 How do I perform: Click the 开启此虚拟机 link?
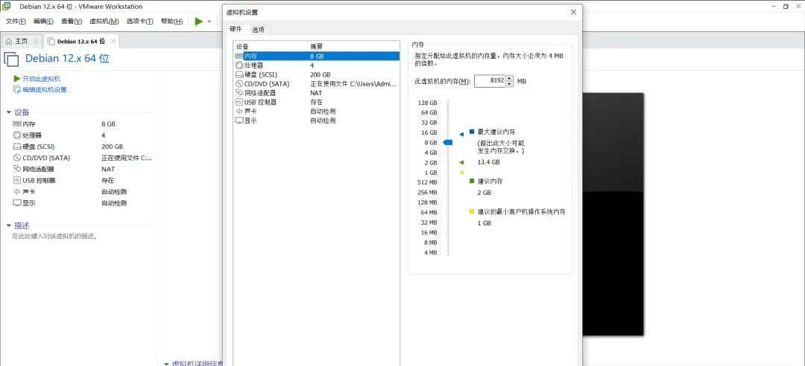tap(41, 79)
